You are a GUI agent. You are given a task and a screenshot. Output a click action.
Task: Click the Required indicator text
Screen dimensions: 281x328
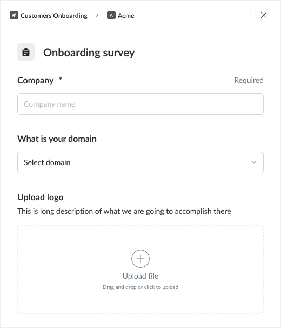[249, 80]
